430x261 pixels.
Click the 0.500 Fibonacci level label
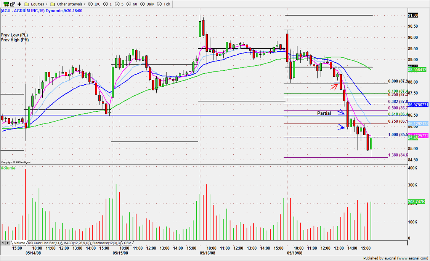coord(398,108)
